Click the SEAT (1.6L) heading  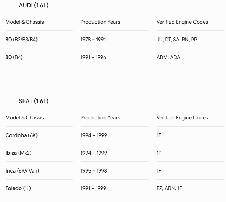[x=34, y=101]
